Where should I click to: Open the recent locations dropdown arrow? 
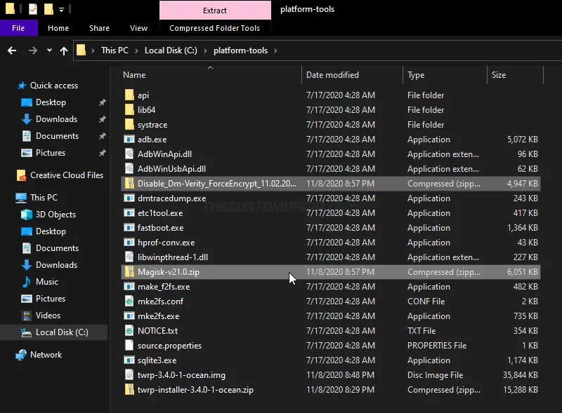[x=48, y=50]
